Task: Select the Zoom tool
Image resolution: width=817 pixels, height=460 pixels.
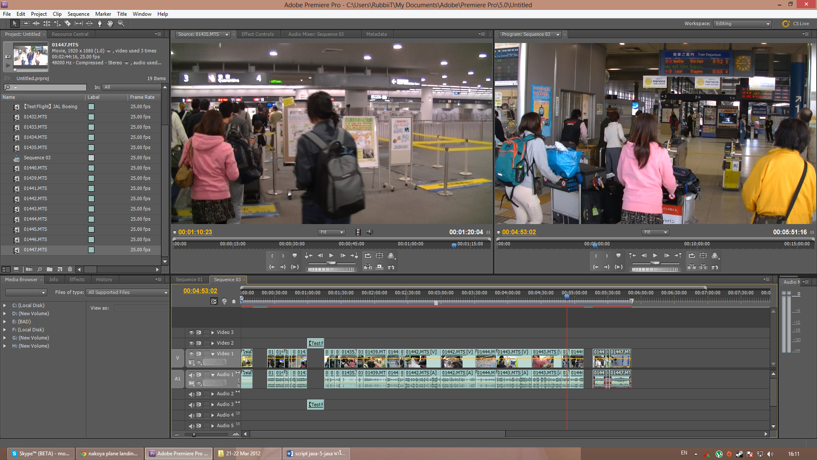Action: coord(121,23)
